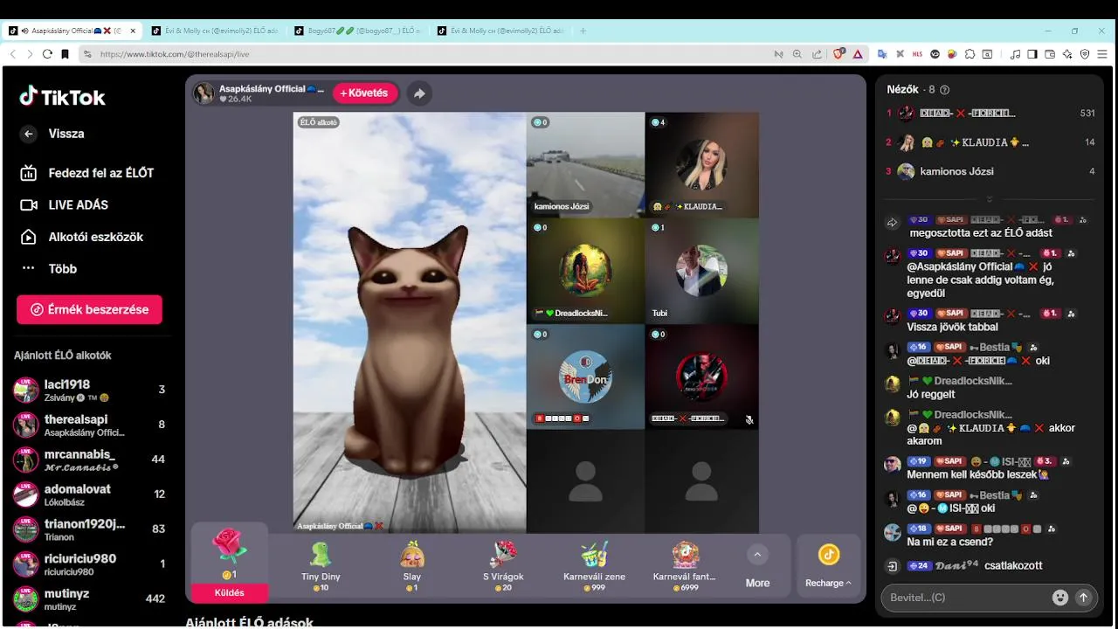1118x629 pixels.
Task: Select the Tiny Diny gift
Action: pyautogui.click(x=321, y=565)
